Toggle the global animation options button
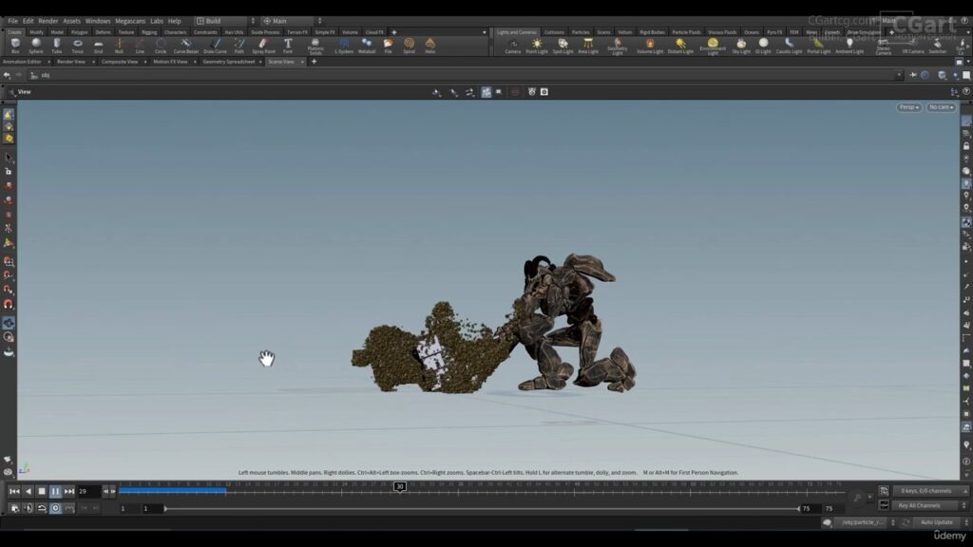 coord(14,508)
